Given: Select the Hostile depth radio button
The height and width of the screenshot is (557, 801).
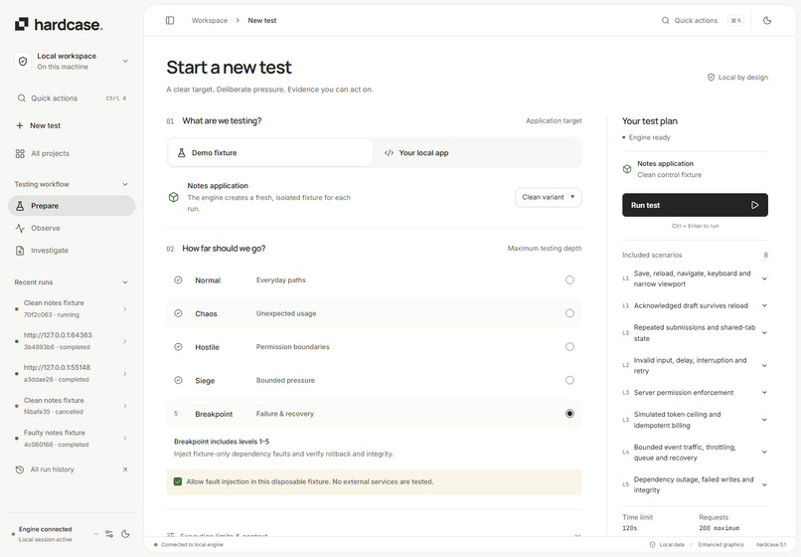Looking at the screenshot, I should (569, 347).
